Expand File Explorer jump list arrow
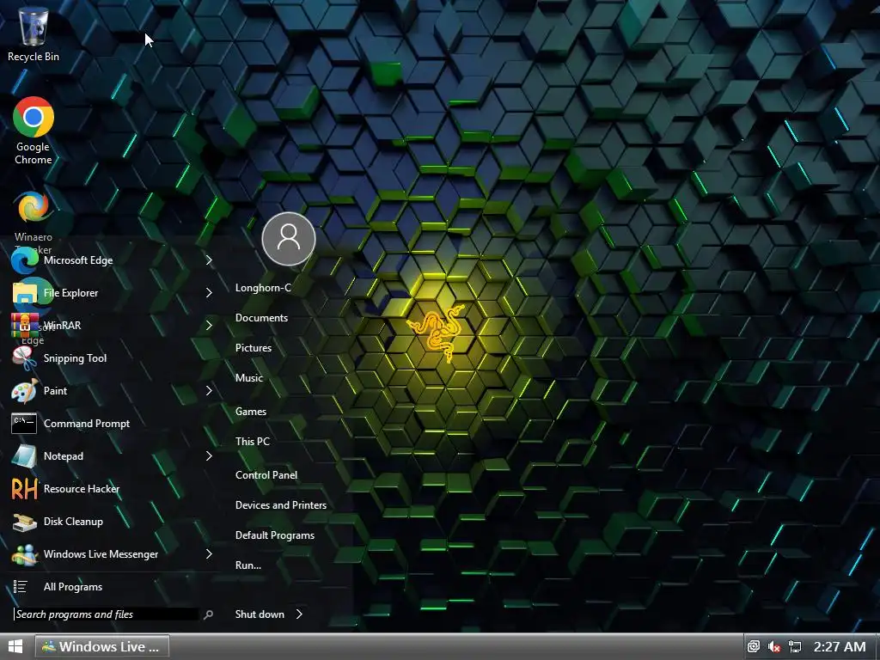880x660 pixels. tap(209, 292)
